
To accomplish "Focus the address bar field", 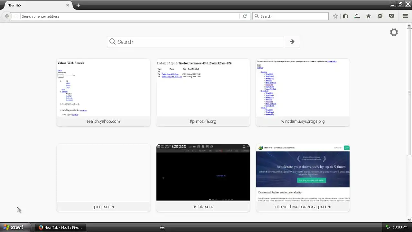I will [x=130, y=16].
